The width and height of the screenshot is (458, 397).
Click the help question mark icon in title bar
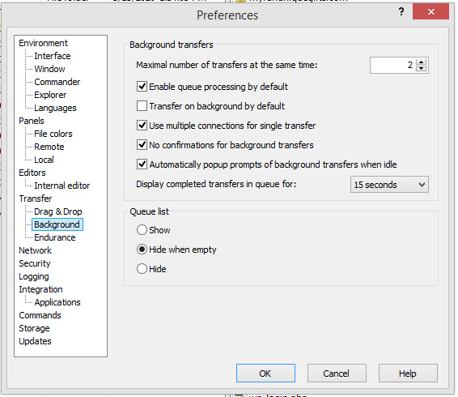pos(401,11)
